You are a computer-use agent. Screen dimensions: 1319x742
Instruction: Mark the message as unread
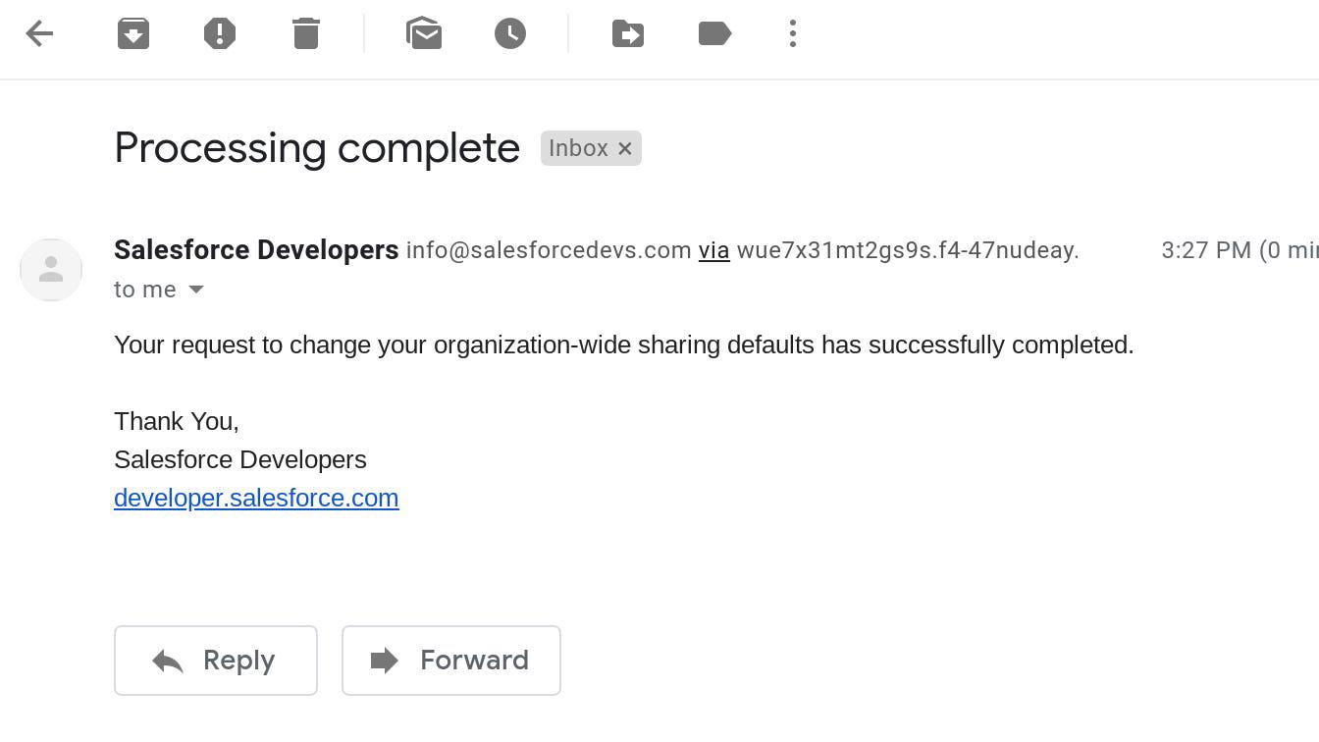point(424,33)
